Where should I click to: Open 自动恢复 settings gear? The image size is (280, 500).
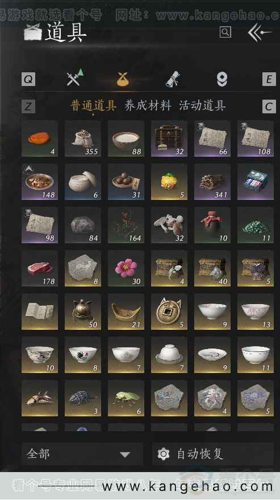[164, 454]
